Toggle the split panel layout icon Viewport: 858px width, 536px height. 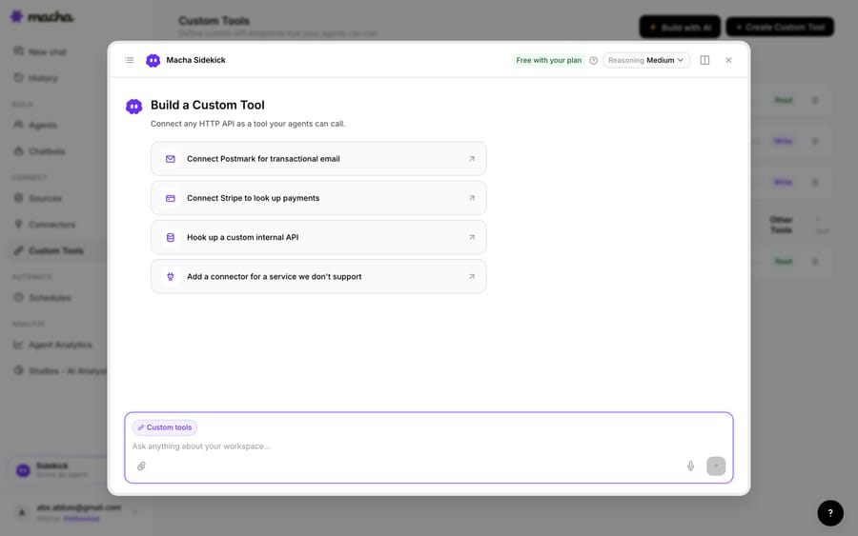(705, 60)
